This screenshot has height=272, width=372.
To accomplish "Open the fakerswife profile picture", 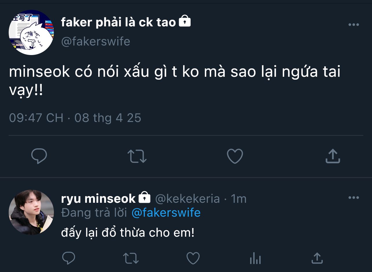I will pyautogui.click(x=31, y=32).
